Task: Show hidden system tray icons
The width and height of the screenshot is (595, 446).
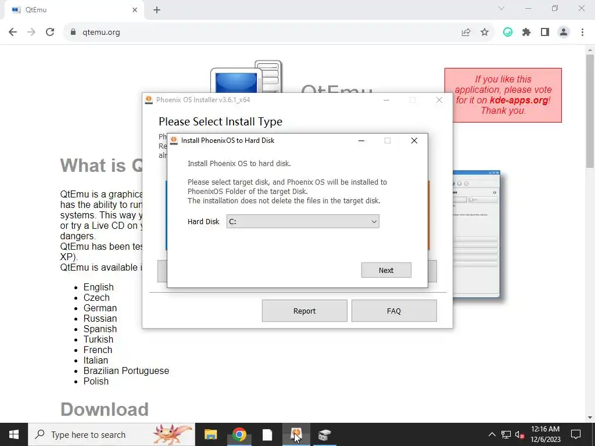Action: (492, 434)
